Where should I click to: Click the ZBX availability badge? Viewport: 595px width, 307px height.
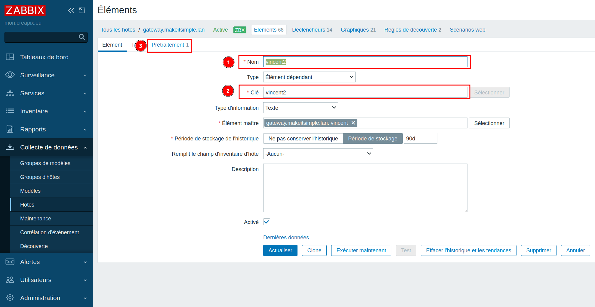[x=240, y=30]
